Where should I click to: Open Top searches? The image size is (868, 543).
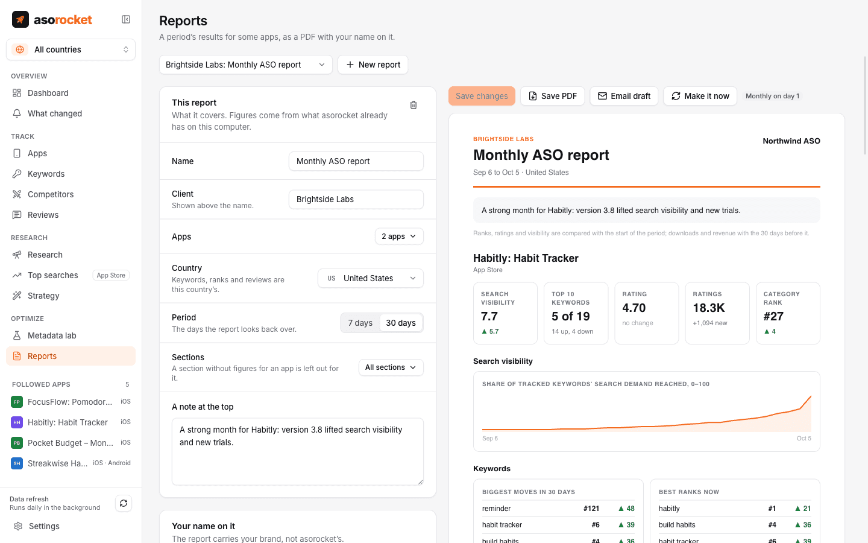[x=71, y=275]
